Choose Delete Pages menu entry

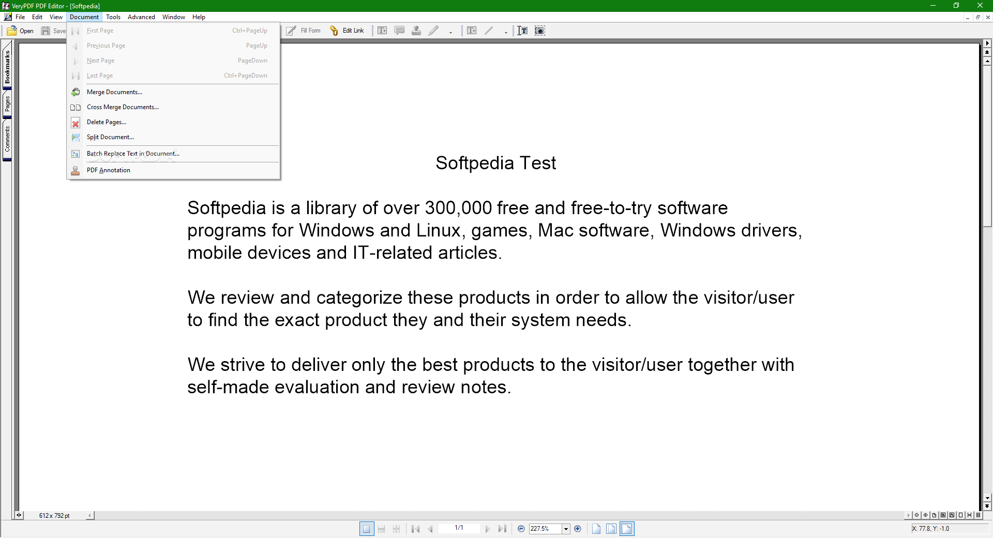coord(173,122)
